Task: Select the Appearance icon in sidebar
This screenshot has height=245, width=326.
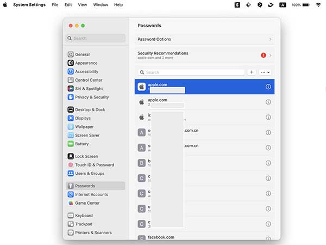Action: (x=71, y=63)
